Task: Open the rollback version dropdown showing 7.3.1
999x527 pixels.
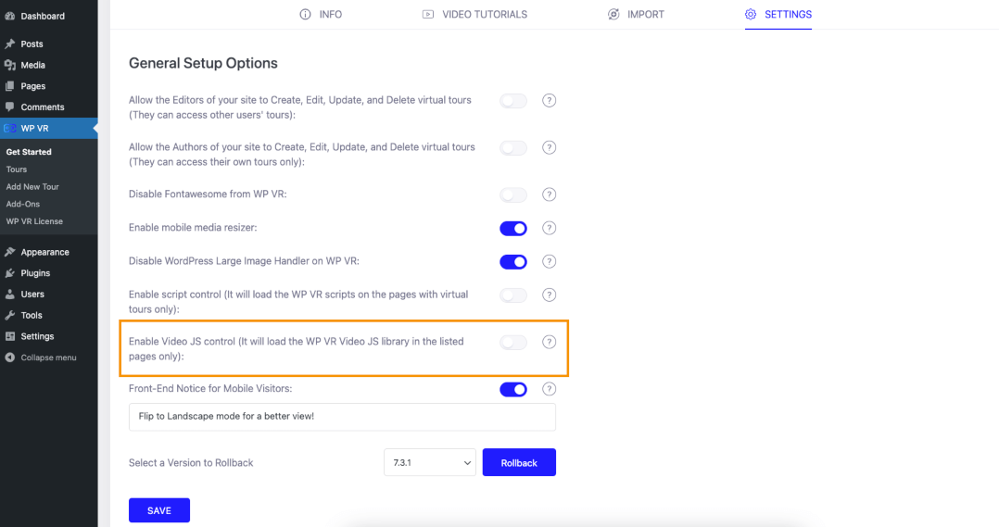Action: pos(429,463)
